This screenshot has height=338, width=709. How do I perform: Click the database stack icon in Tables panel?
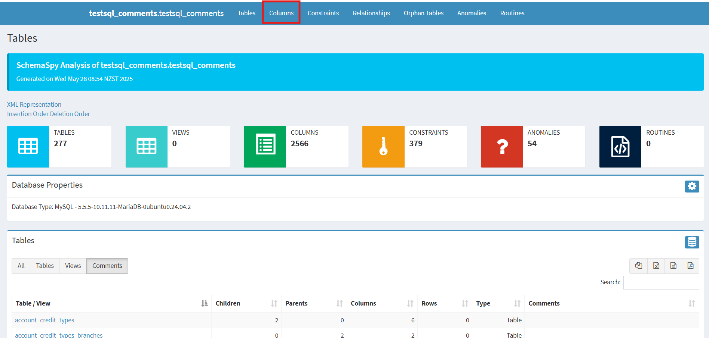[x=692, y=242]
